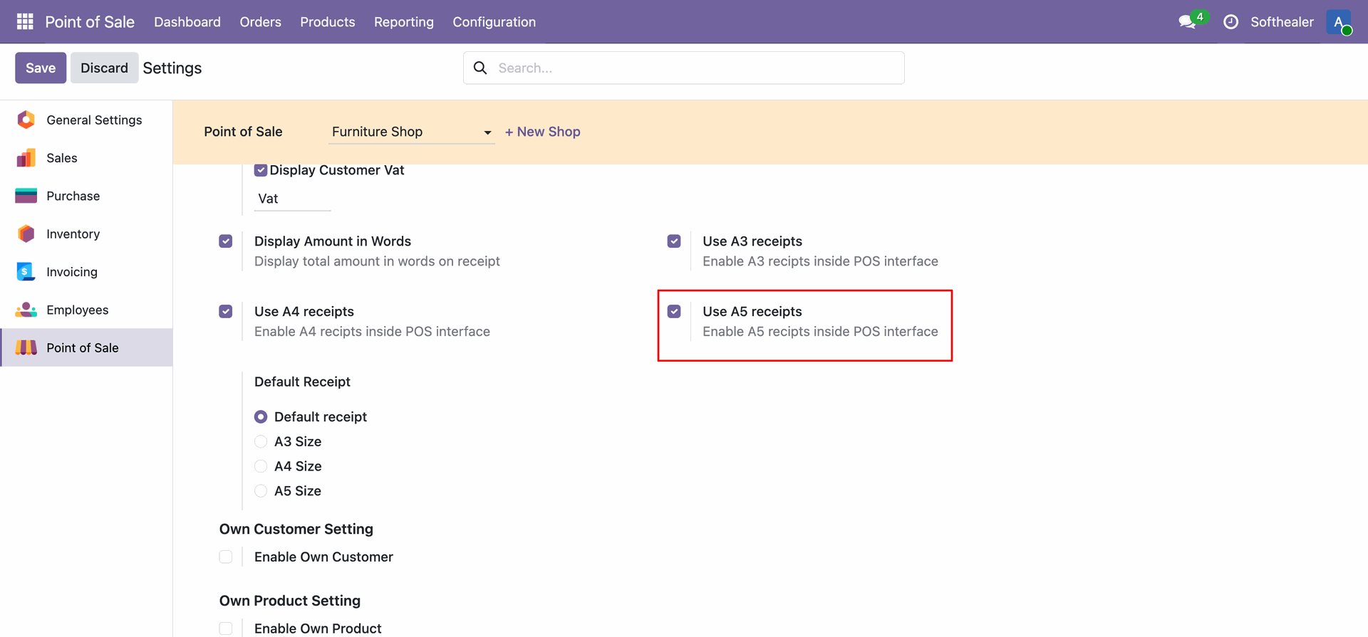The image size is (1368, 637).
Task: Select the Invoicing sidebar icon
Action: [26, 272]
